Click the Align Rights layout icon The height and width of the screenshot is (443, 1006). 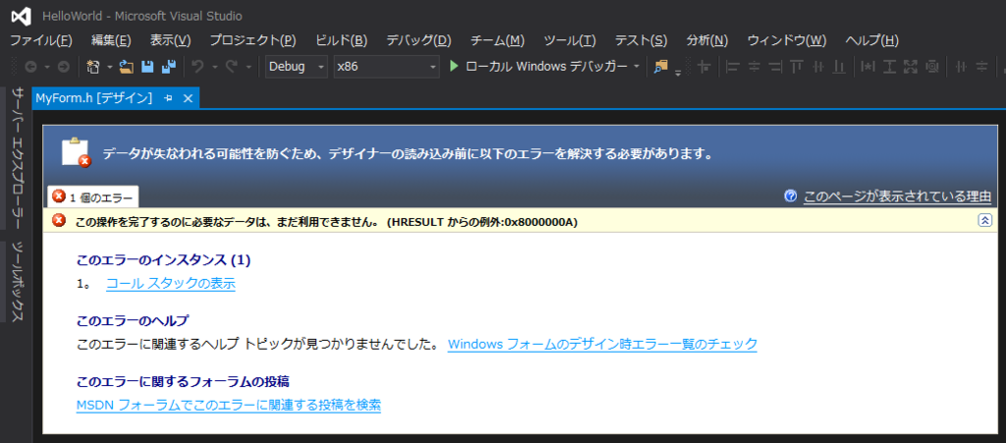775,66
